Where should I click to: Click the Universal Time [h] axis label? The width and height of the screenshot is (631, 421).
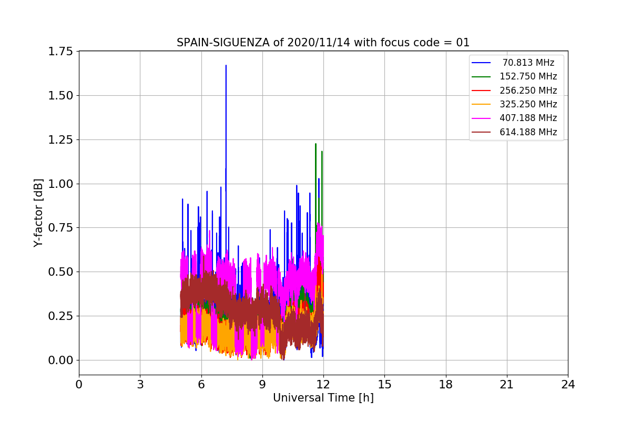[323, 398]
